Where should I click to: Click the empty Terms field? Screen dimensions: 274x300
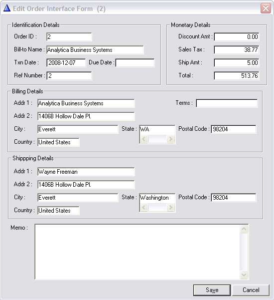227,103
